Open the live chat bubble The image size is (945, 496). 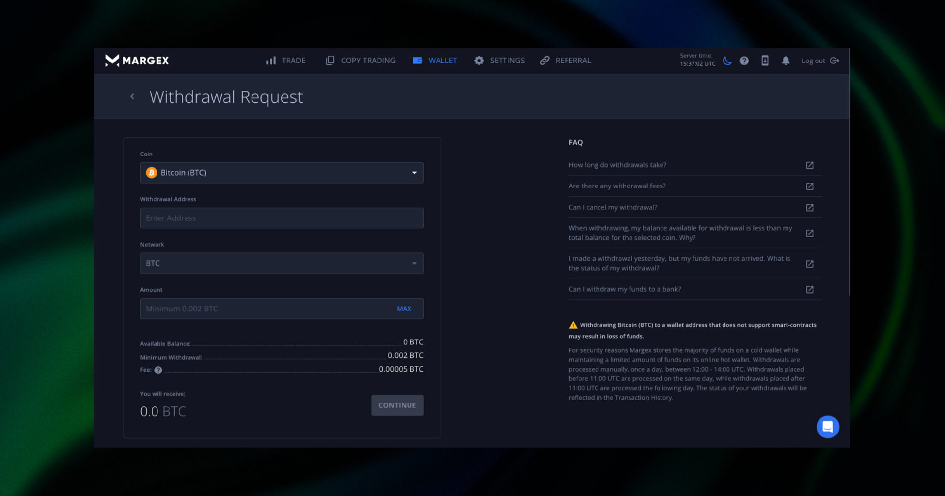827,427
